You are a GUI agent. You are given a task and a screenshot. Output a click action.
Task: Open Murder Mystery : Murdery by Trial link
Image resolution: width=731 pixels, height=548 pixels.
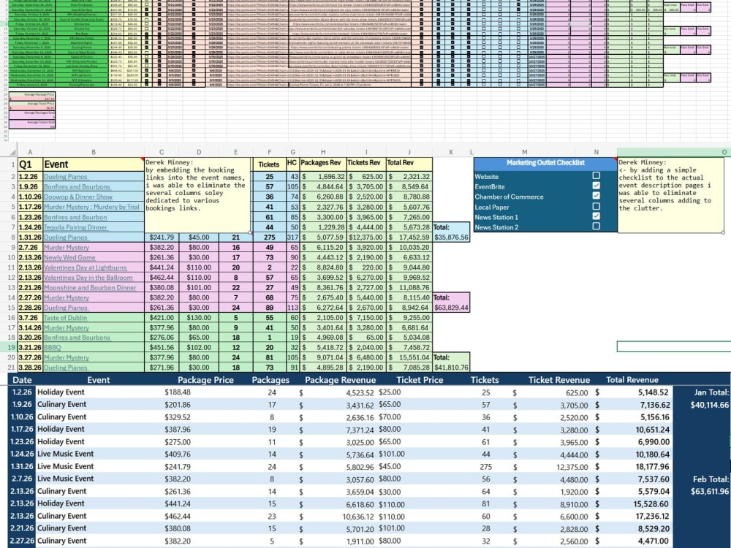pyautogui.click(x=91, y=207)
